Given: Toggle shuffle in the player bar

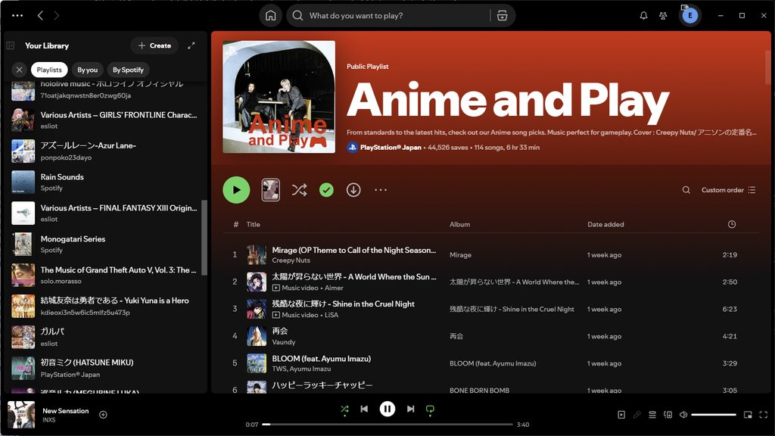Looking at the screenshot, I should (x=344, y=409).
